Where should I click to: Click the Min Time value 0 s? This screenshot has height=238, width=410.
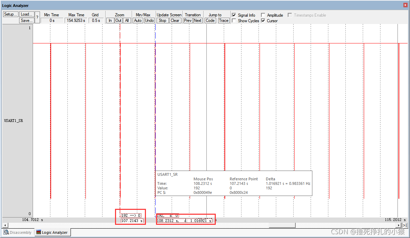click(x=52, y=20)
